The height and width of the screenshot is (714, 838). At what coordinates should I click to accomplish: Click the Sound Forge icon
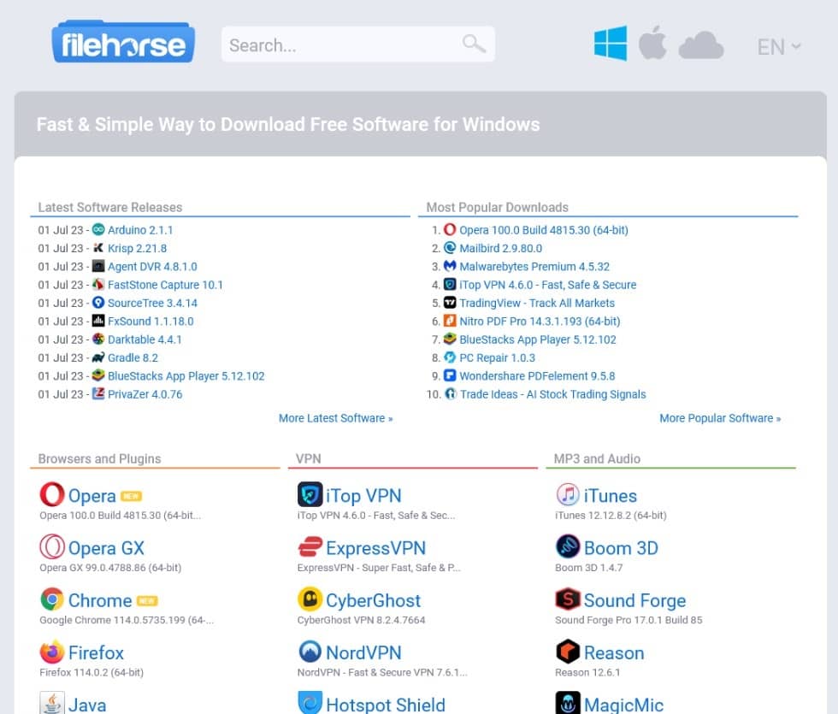[568, 599]
